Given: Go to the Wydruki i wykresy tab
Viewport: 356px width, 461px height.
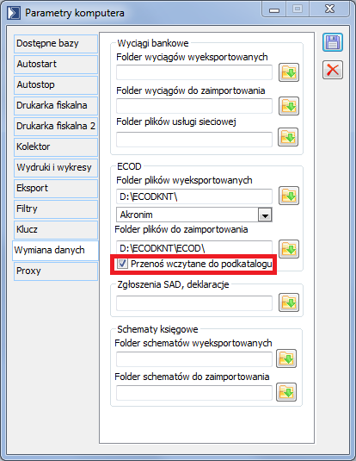Looking at the screenshot, I should (x=56, y=167).
